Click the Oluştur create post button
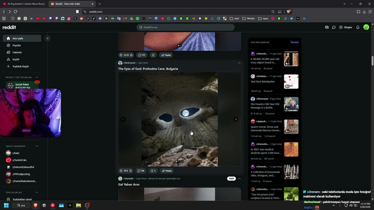The image size is (374, 210). click(346, 27)
